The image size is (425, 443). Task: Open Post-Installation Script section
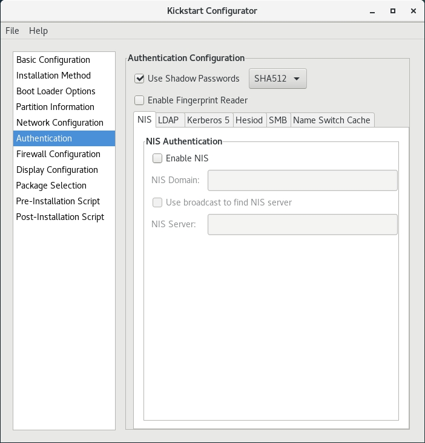[x=60, y=217]
